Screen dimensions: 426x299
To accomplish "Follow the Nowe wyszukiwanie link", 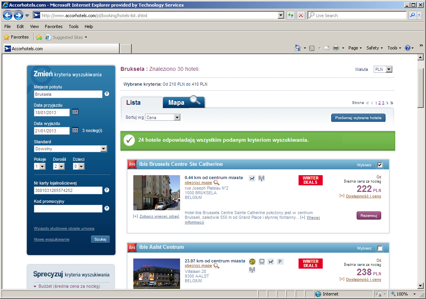I will pyautogui.click(x=51, y=239).
